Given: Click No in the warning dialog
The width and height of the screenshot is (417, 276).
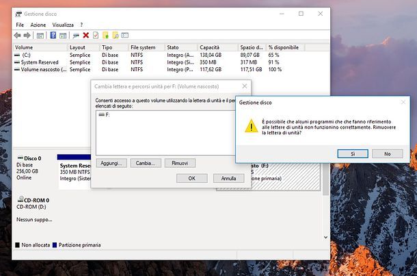Looking at the screenshot, I should 388,153.
